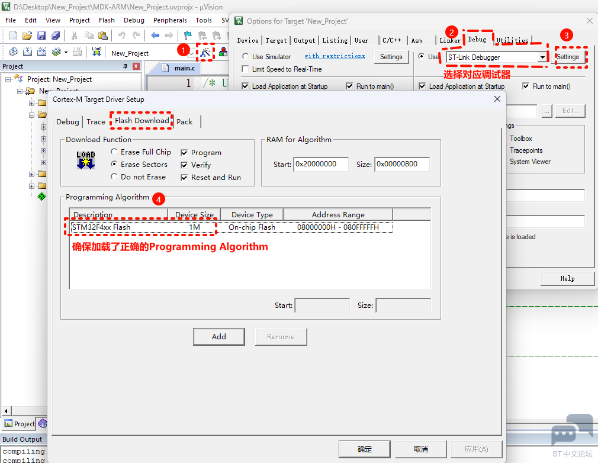The width and height of the screenshot is (598, 463).
Task: Click Add to add programming algorithm
Action: coord(219,337)
